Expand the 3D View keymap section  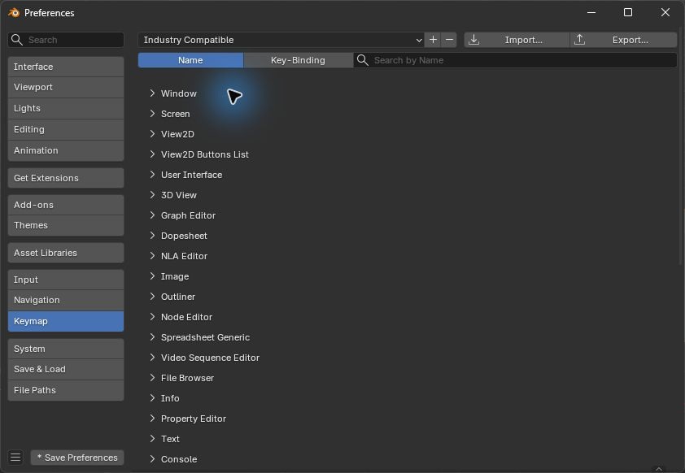(x=152, y=194)
